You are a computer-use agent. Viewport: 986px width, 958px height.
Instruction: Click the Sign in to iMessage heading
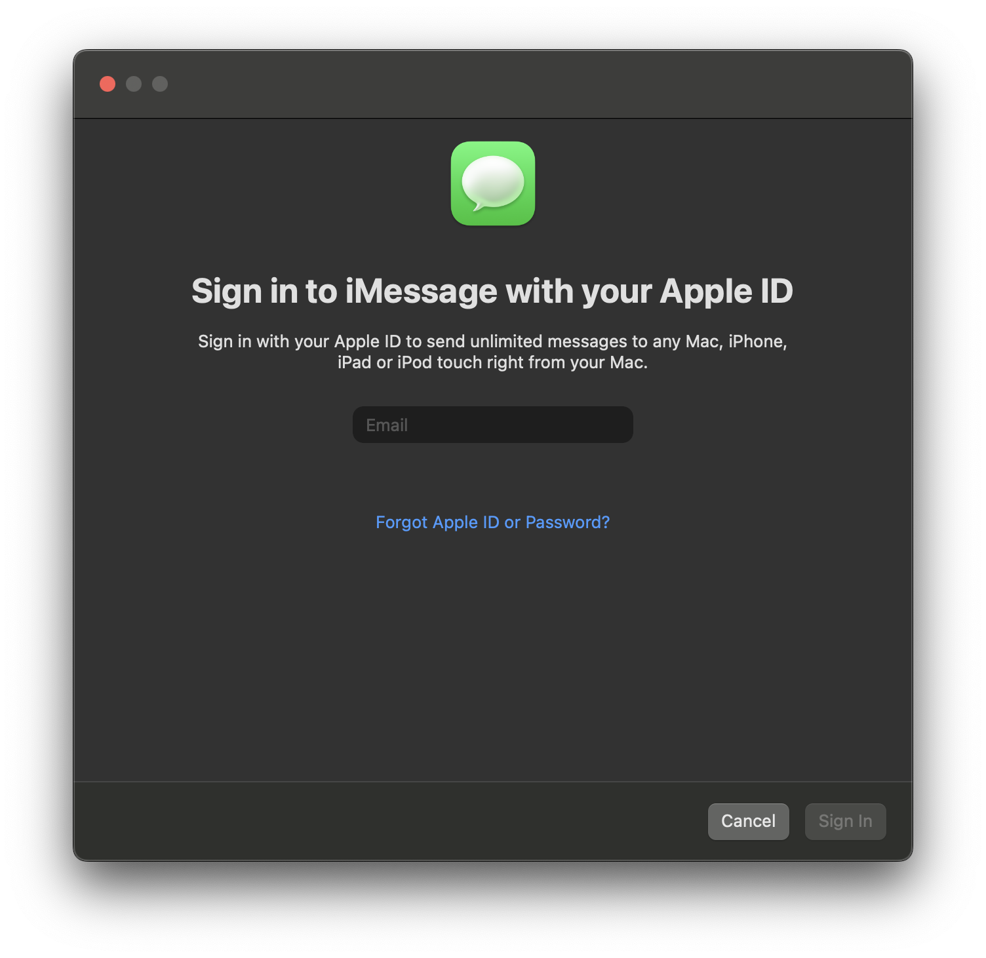pyautogui.click(x=492, y=292)
